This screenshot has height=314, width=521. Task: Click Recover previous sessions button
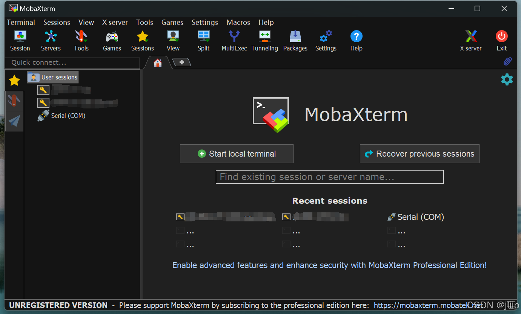pos(420,154)
